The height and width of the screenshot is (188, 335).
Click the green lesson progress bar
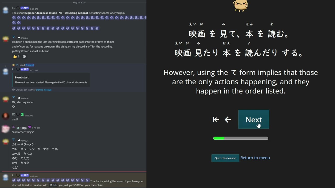(241, 138)
